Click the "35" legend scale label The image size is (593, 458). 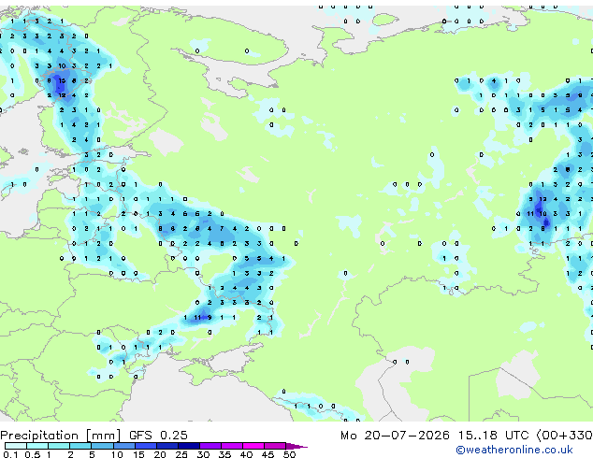pos(224,454)
